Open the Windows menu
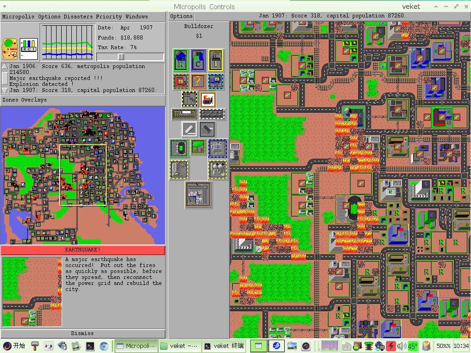This screenshot has width=471, height=353. click(x=137, y=17)
